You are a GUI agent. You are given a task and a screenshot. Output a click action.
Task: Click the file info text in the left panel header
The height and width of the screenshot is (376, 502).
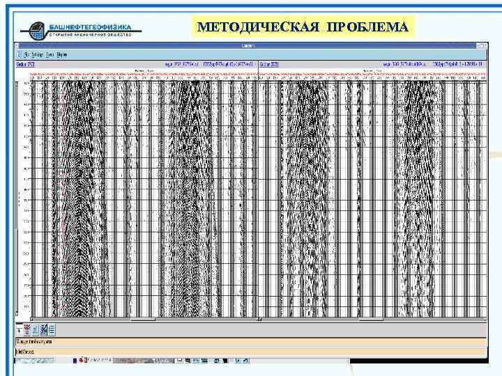[208, 64]
